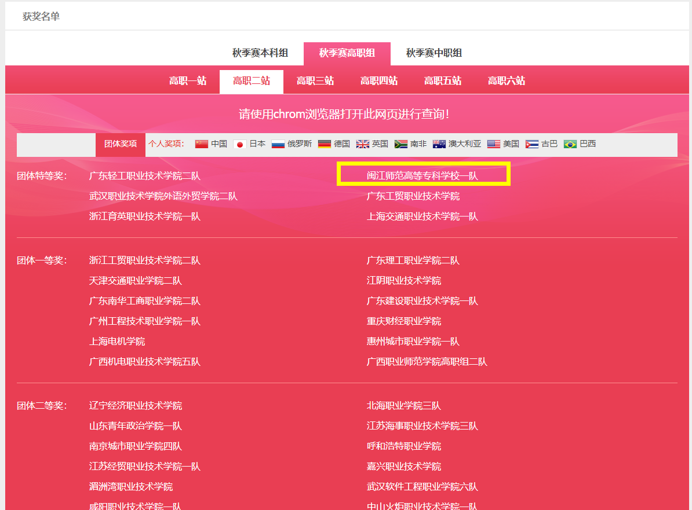Select 辽宁经济职业技术学院 under 团体二等奖
The image size is (692, 510).
pos(136,406)
